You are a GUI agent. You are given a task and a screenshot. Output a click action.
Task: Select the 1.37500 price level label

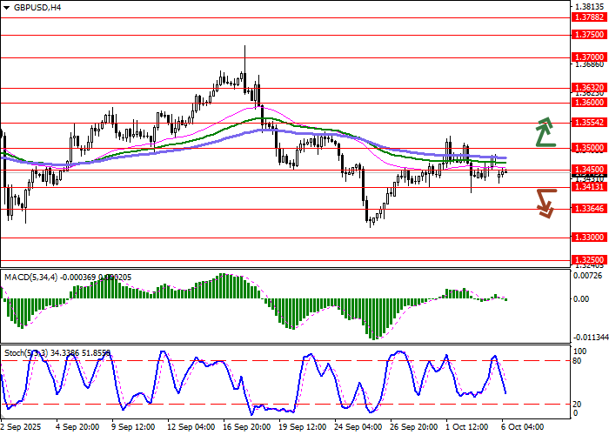pos(588,35)
